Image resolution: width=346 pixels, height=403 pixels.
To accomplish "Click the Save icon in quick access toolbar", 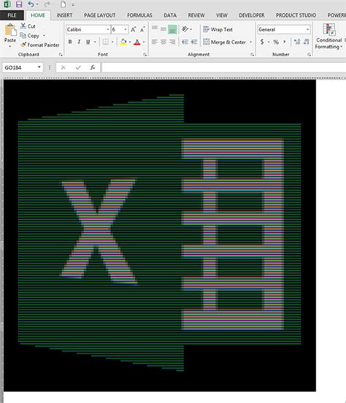I will 19,4.
